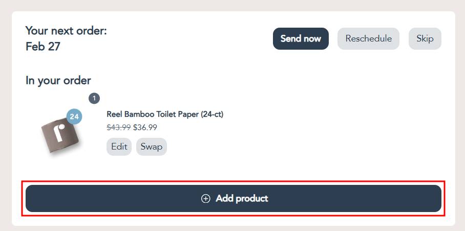Edit the Reel Bamboo Toilet Paper item
This screenshot has height=231, width=465.
tap(119, 146)
